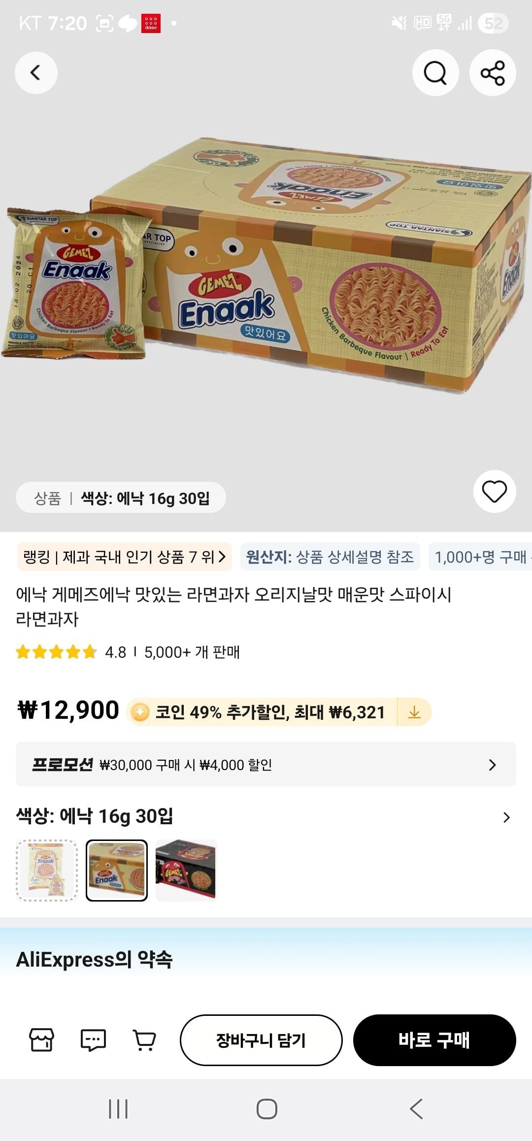This screenshot has height=1141, width=532.
Task: Open the chat message icon
Action: [x=93, y=1040]
